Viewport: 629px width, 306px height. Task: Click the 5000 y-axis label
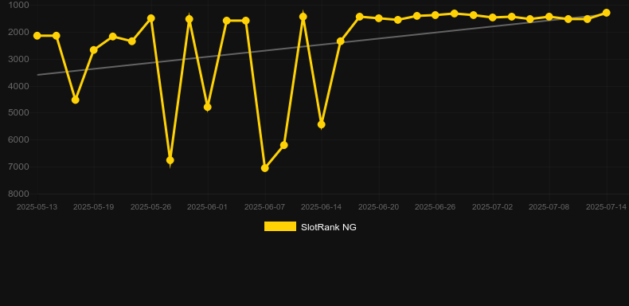click(18, 113)
